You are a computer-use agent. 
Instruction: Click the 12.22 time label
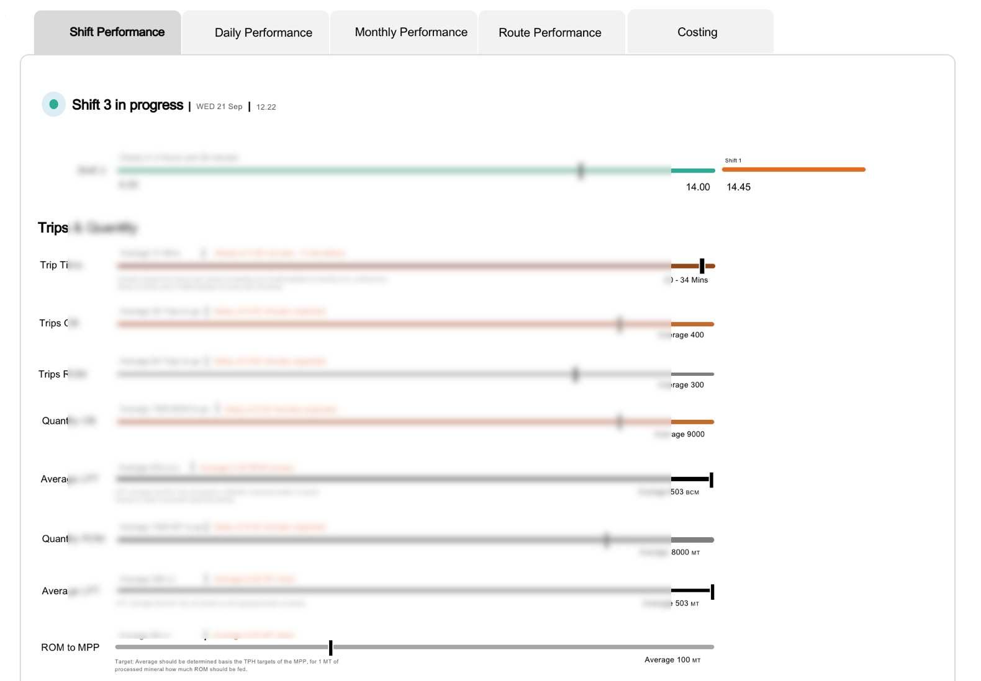pyautogui.click(x=266, y=107)
